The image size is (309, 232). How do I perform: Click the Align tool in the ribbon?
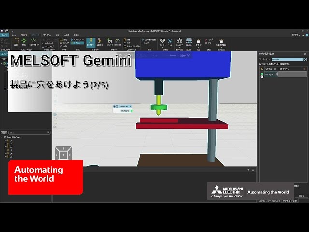click(64, 46)
